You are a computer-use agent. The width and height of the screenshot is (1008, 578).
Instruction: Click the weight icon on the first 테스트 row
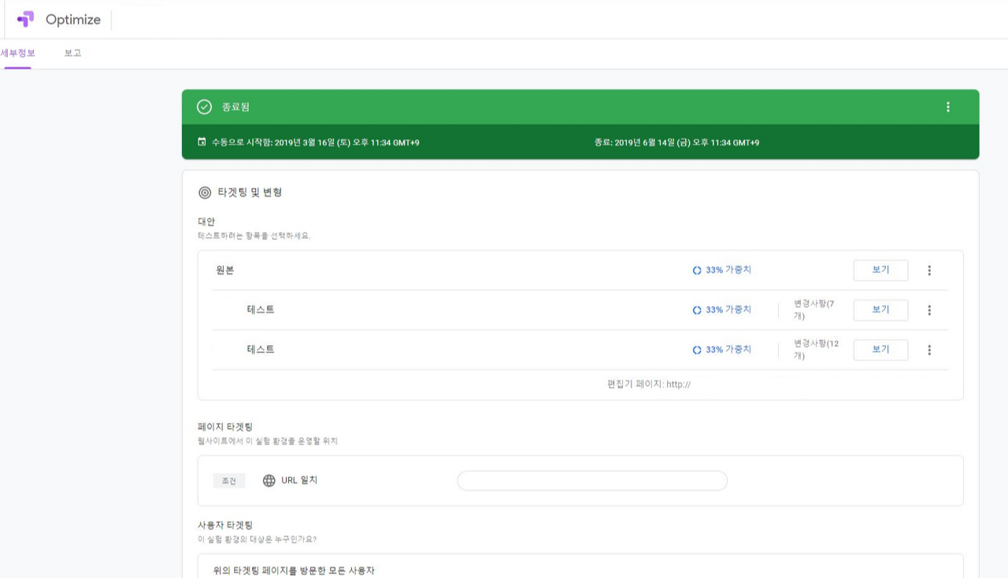click(696, 310)
